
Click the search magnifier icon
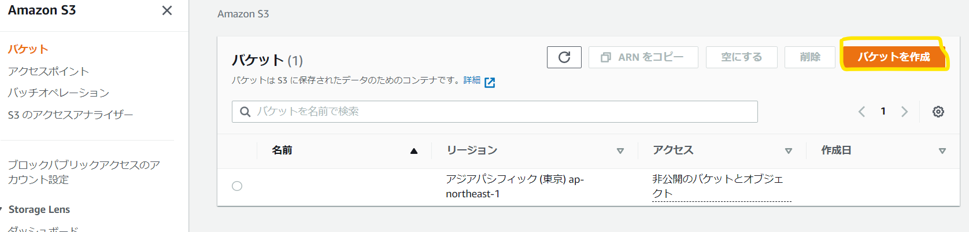(x=245, y=112)
